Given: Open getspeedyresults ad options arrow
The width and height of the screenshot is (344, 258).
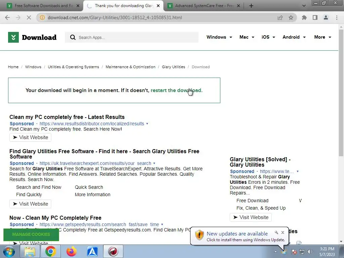Looking at the screenshot, I should tap(162, 225).
